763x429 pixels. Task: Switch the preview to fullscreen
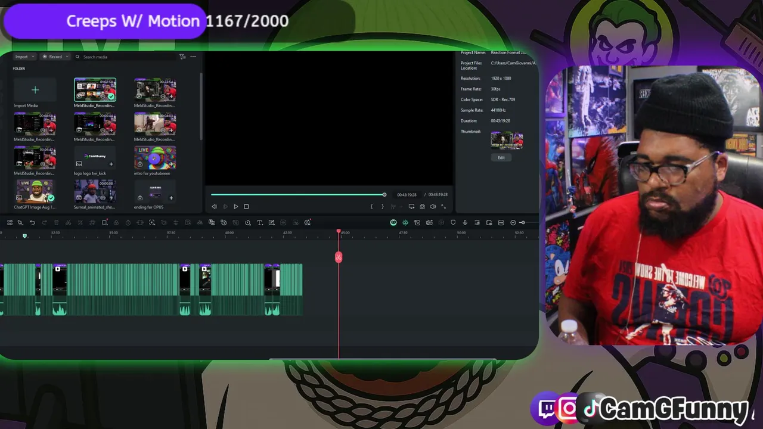point(443,207)
